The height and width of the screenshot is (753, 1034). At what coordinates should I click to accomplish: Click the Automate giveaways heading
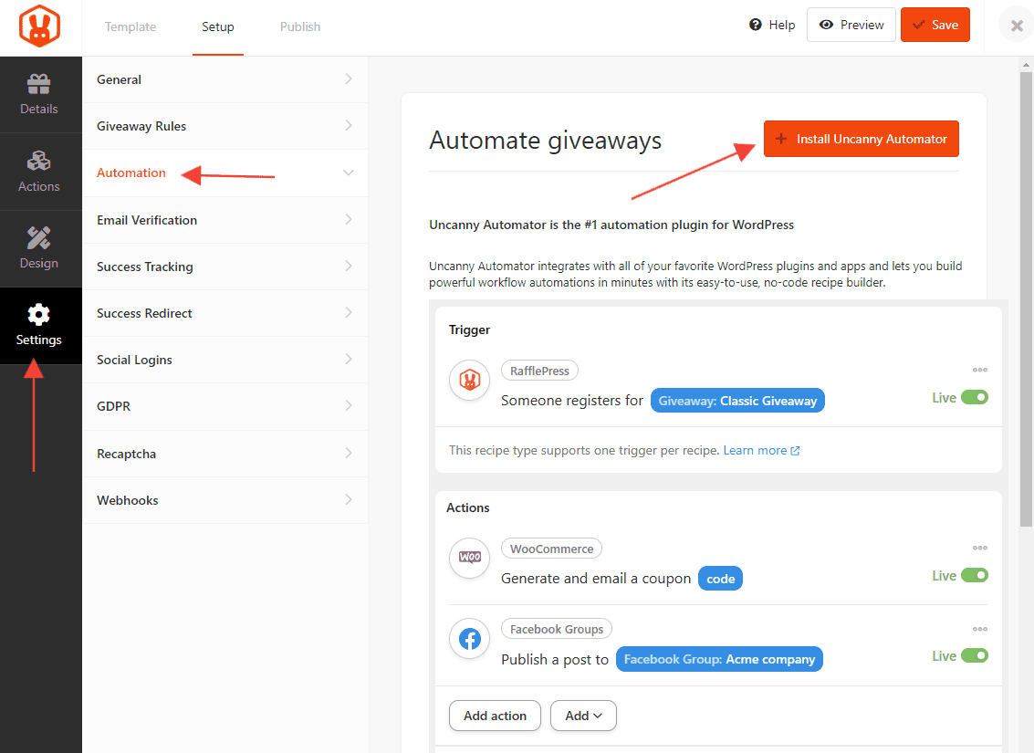(x=546, y=141)
